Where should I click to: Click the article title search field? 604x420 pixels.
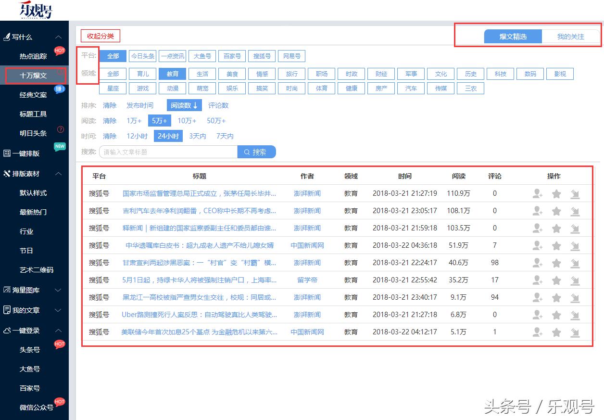point(168,152)
